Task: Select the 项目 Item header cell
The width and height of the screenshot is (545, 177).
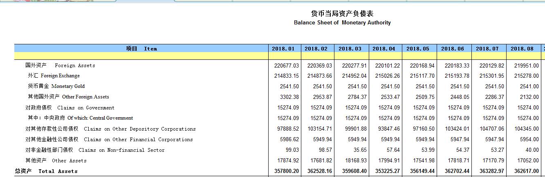Action: [141, 48]
